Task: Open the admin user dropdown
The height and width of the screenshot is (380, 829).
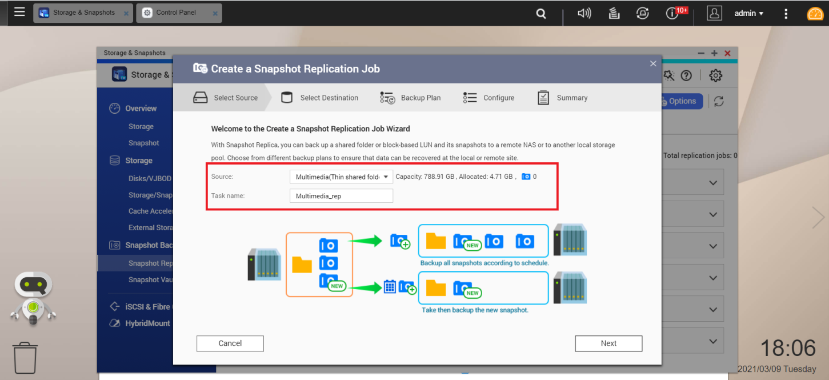Action: point(748,13)
